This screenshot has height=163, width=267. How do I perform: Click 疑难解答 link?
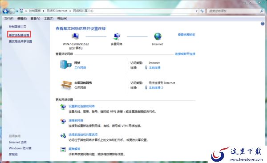[x=74, y=149]
